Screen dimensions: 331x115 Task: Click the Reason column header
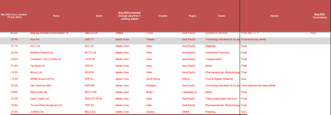point(274,16)
